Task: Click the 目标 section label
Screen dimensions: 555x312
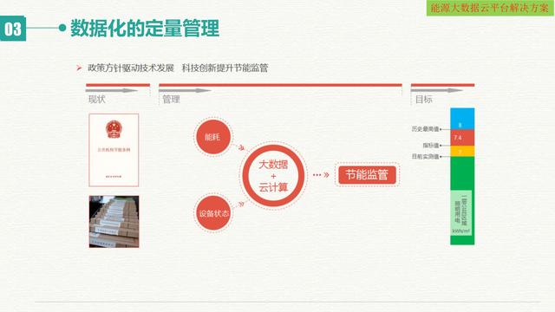Action: [424, 100]
